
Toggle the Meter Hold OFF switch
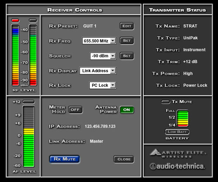tap(75, 110)
